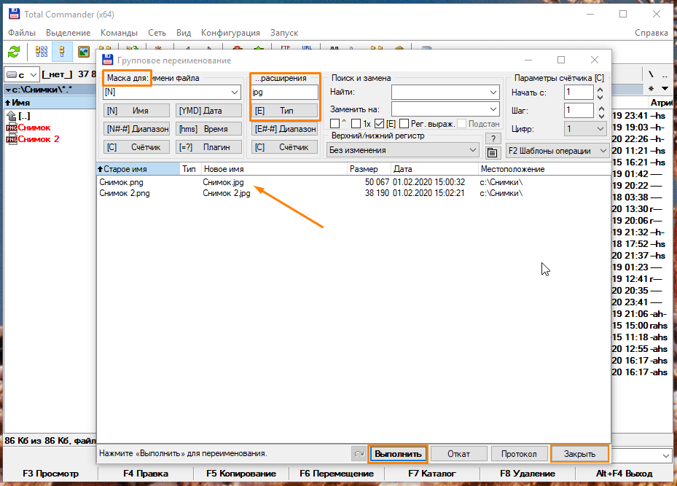Insert [hms] Время placeholder

[x=208, y=129]
